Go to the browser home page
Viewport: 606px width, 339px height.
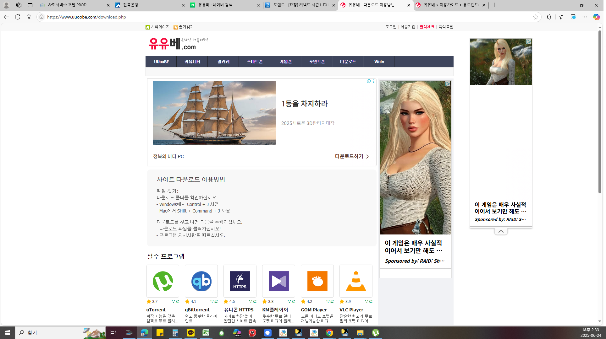tap(29, 17)
